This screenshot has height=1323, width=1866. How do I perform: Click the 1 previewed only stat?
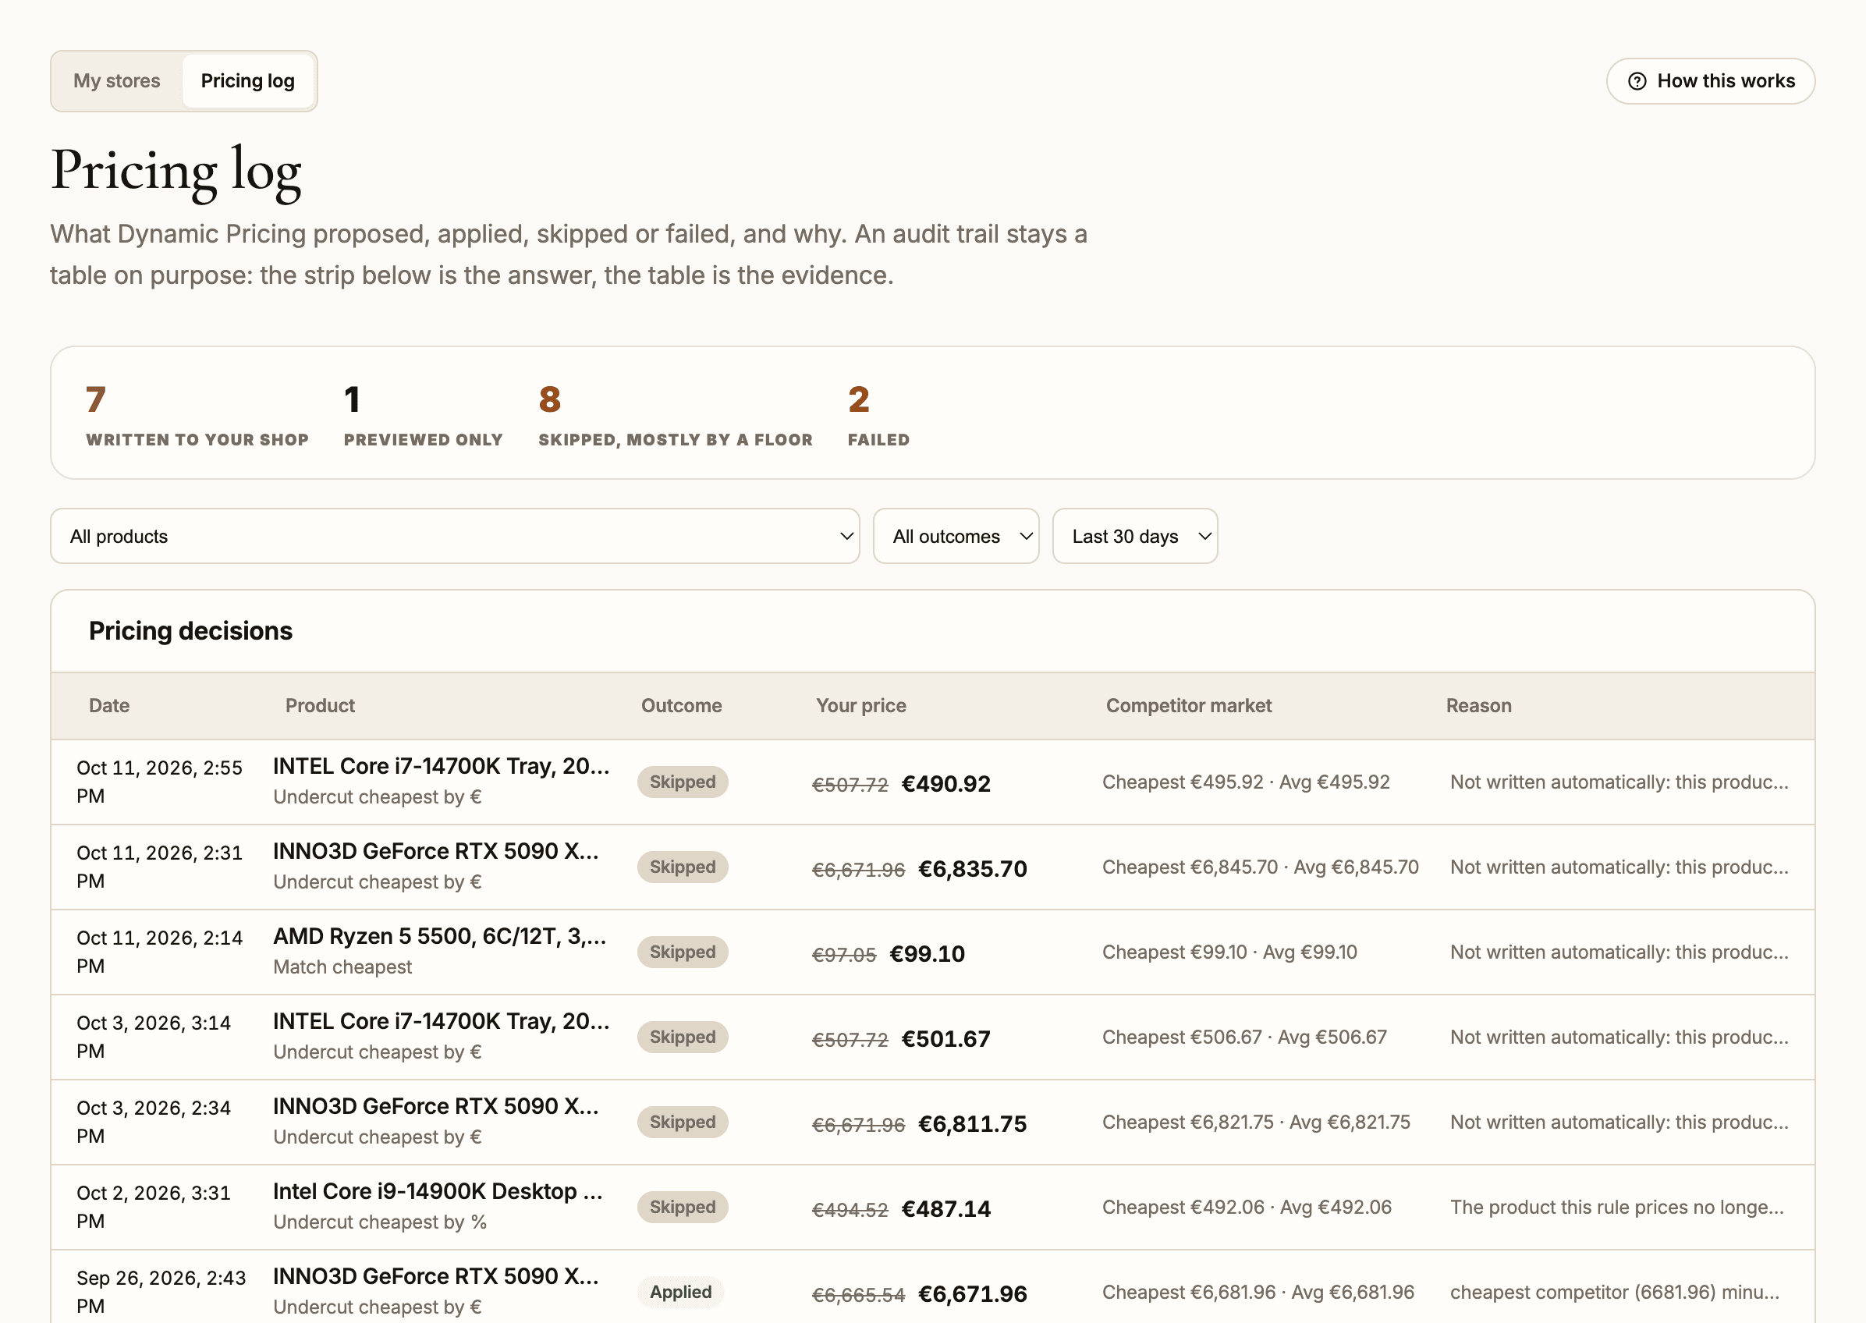pos(423,416)
